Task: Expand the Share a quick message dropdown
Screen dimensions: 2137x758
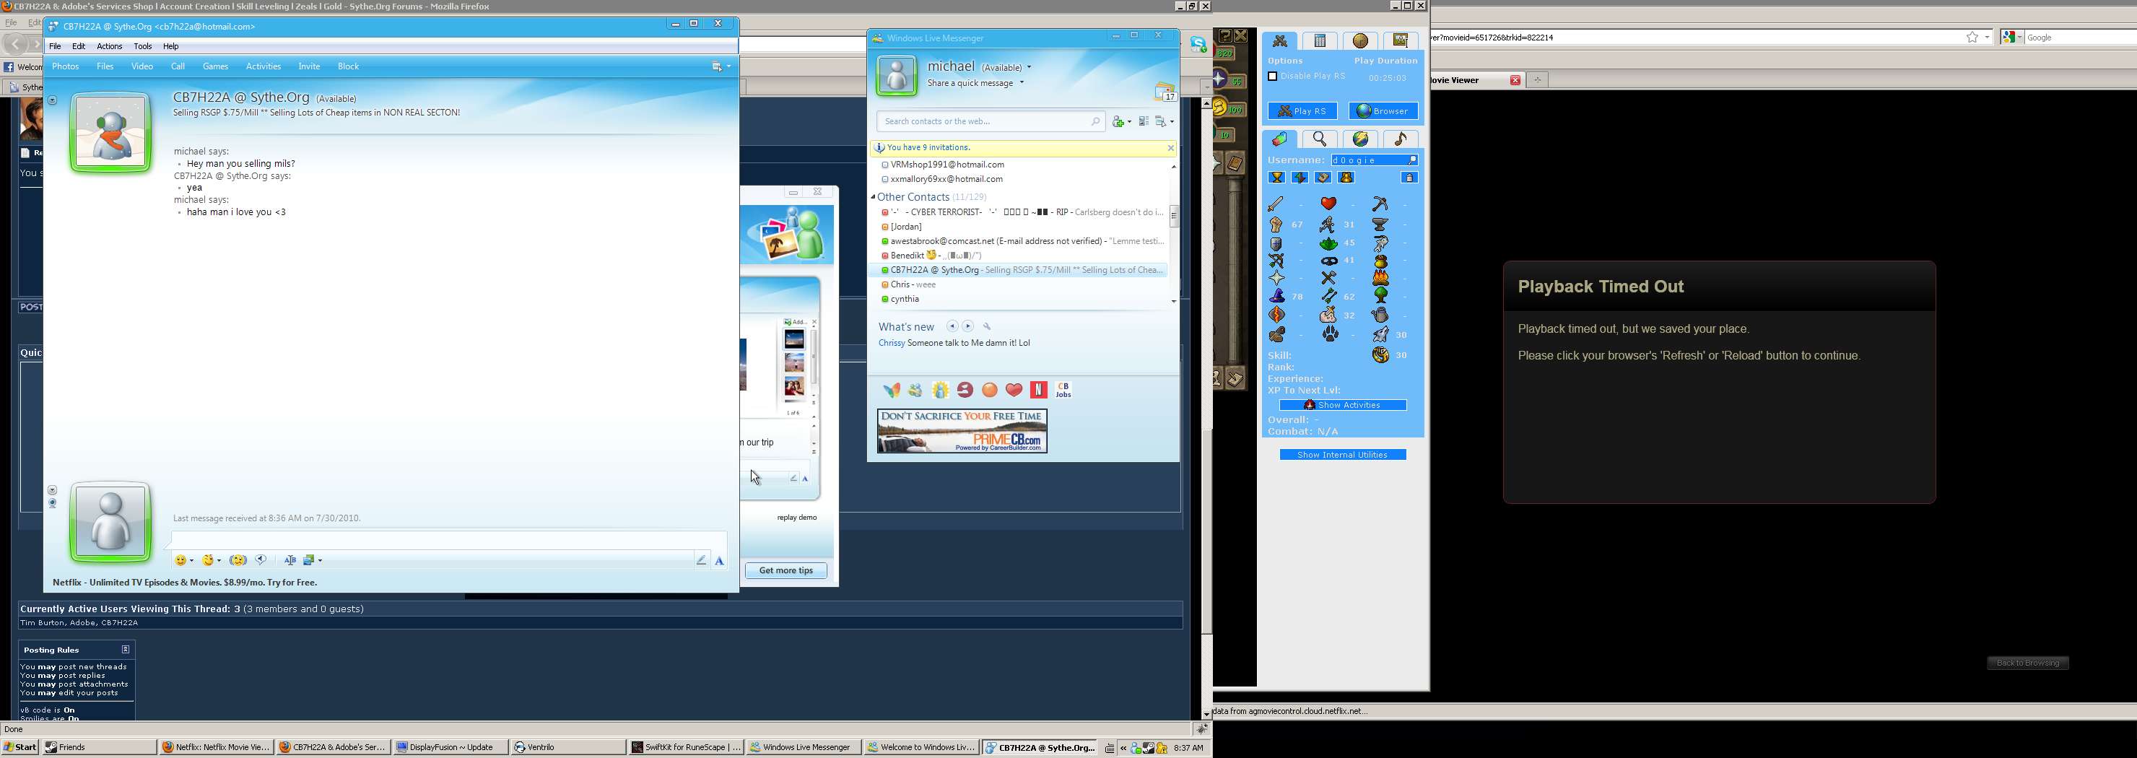Action: click(1022, 83)
